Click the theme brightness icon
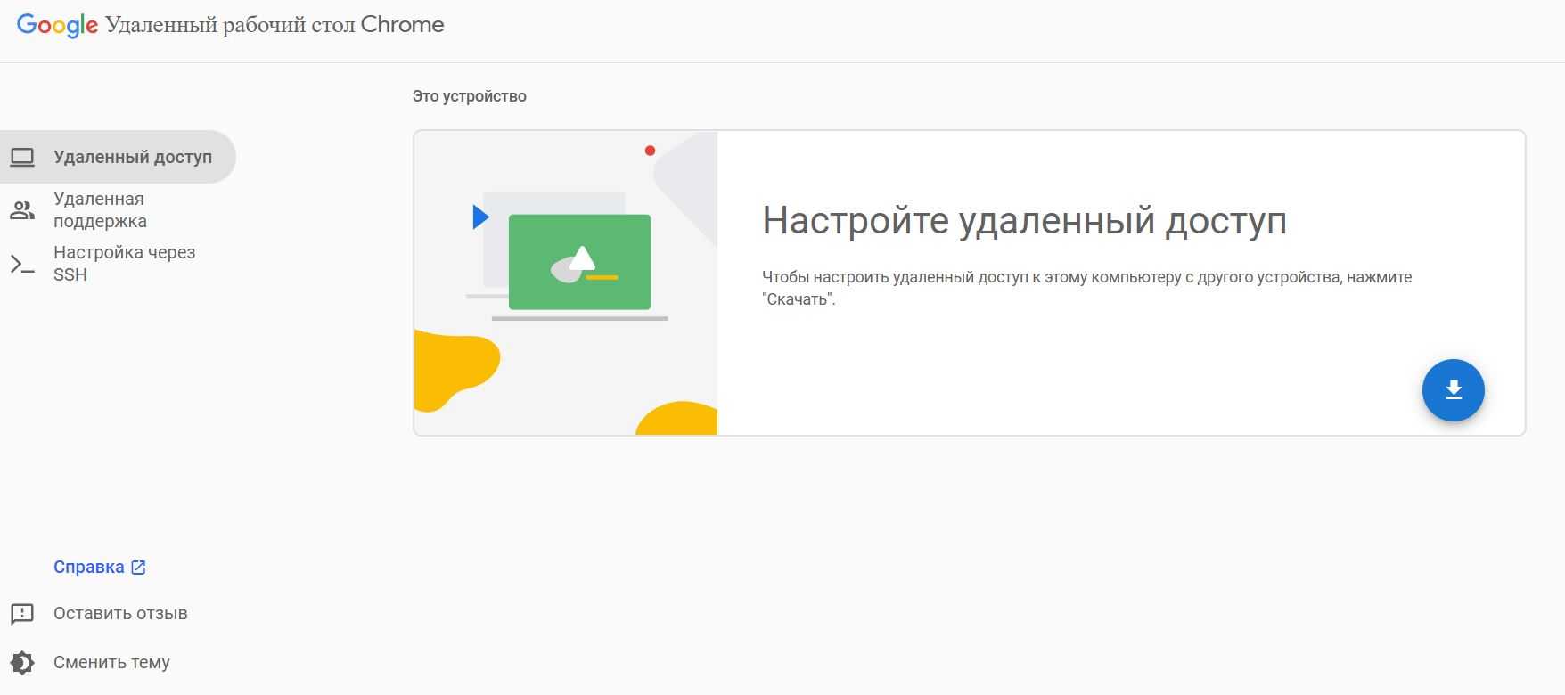 pyautogui.click(x=22, y=663)
